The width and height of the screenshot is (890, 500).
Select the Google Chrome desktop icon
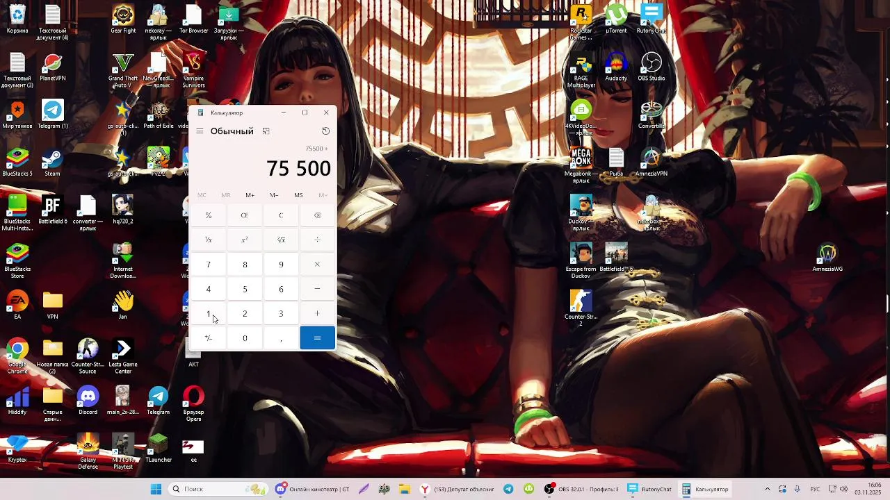17,357
